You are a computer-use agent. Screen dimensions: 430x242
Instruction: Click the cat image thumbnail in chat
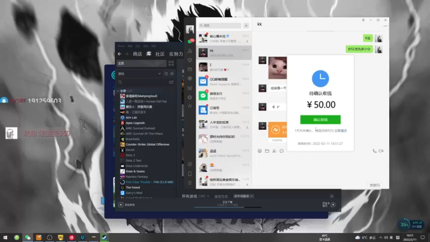pos(277,68)
